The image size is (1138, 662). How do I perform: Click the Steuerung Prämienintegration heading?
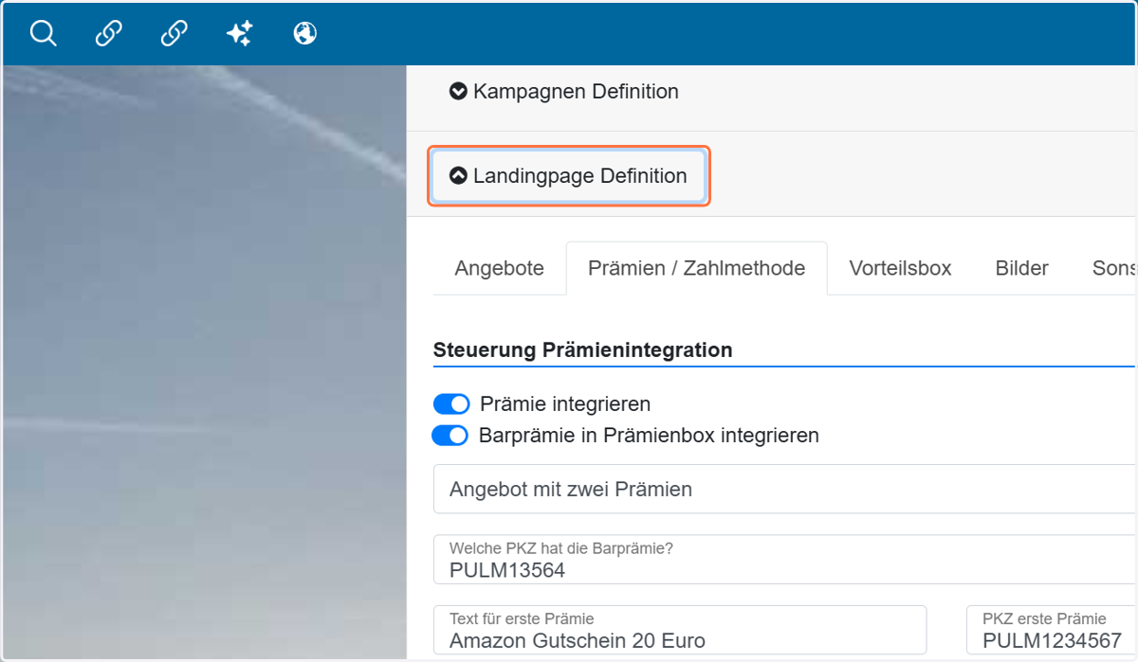click(582, 349)
